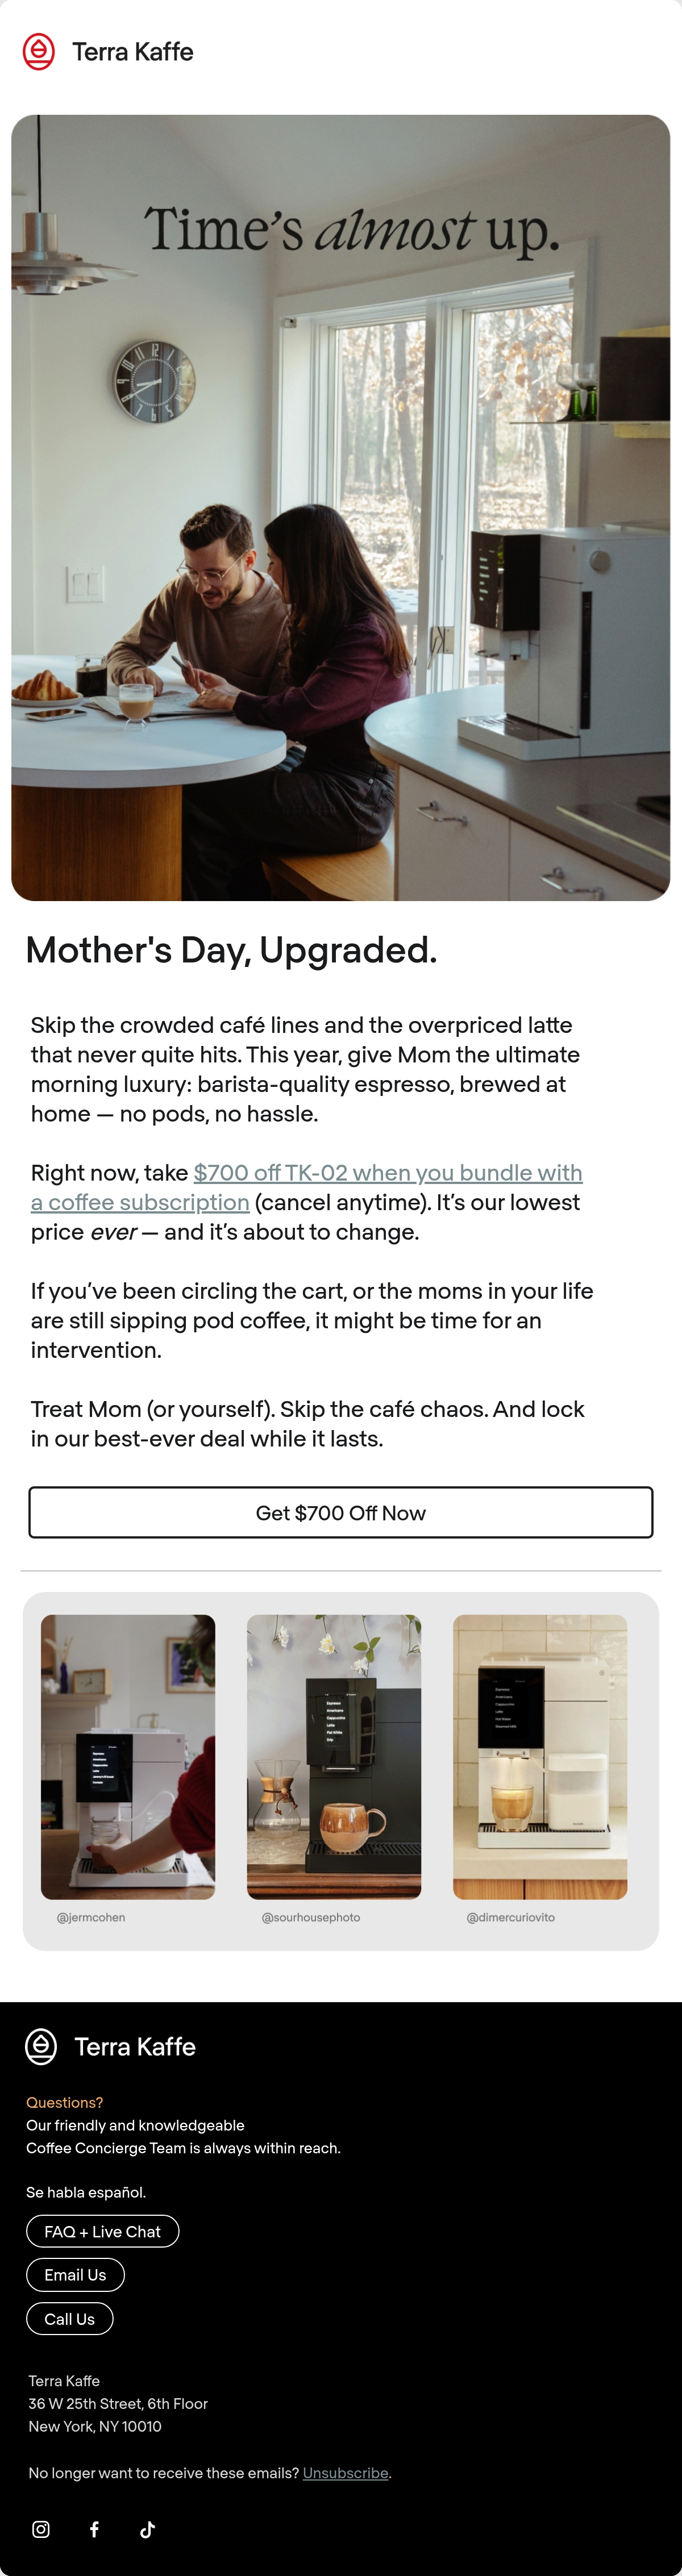Open the FAQ + Live Chat button
Viewport: 682px width, 2576px height.
[x=103, y=2231]
